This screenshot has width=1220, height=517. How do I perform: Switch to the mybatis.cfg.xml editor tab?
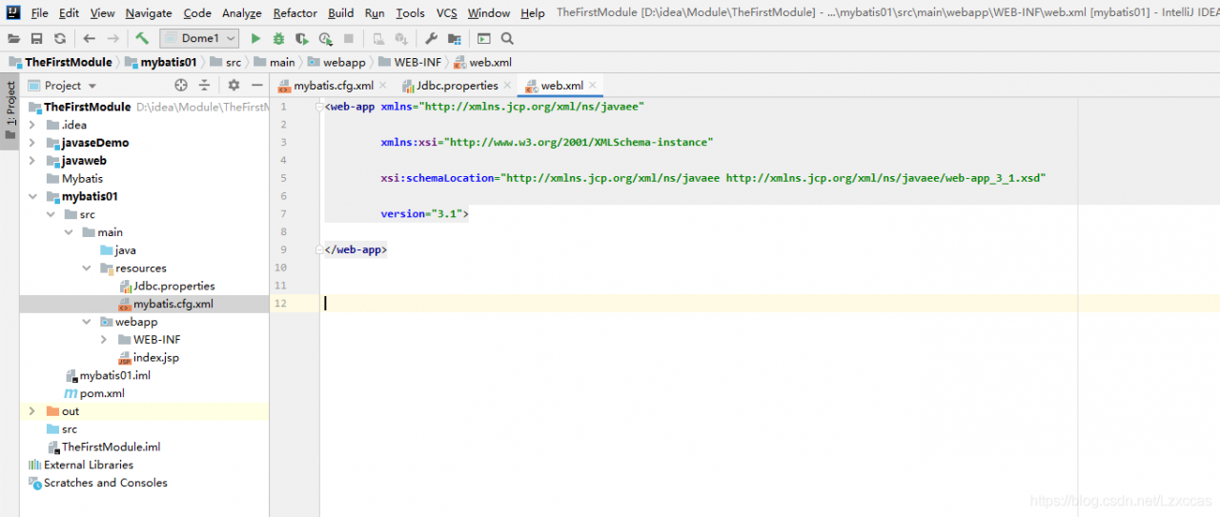point(334,86)
